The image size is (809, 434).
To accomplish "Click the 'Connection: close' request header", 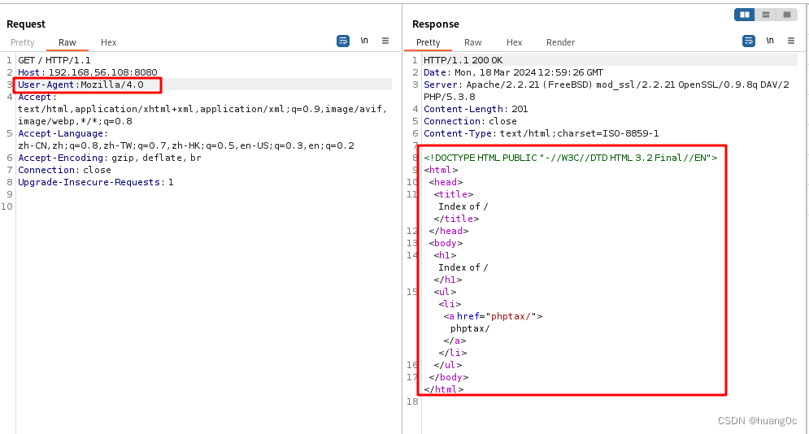I will (x=64, y=170).
